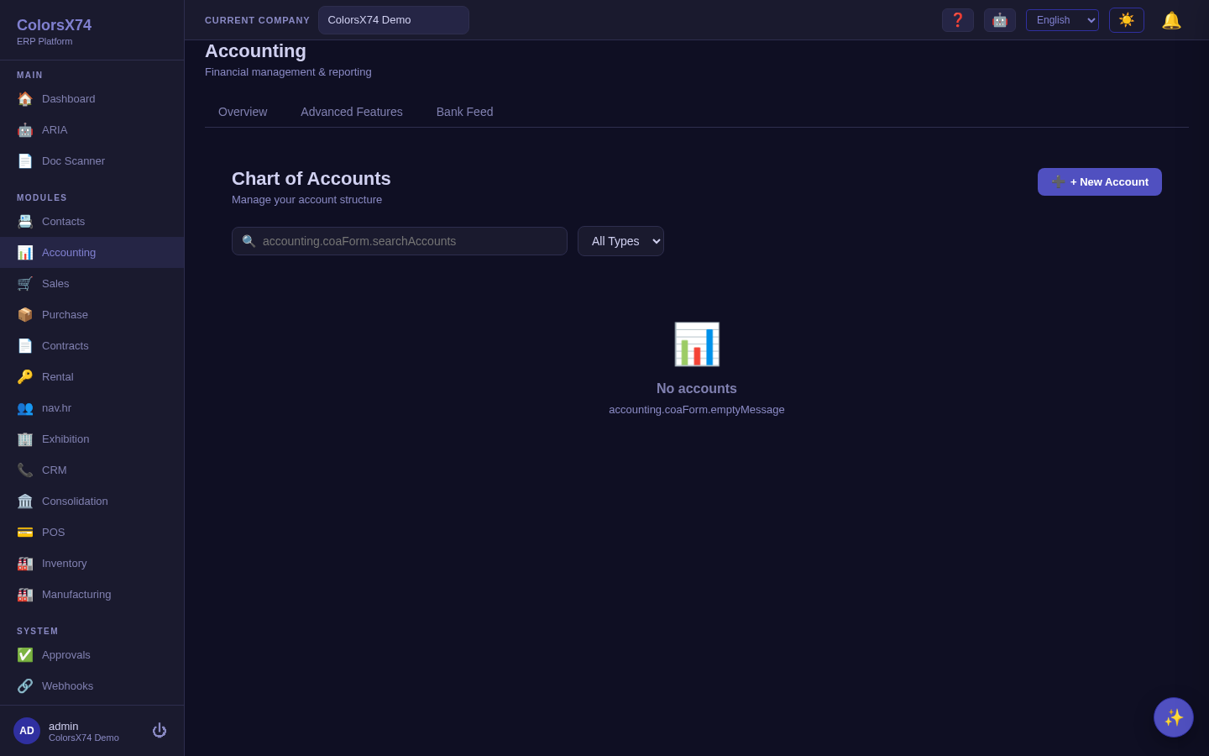Click 'Manage your account structure' subtitle
This screenshot has height=756, width=1209.
click(x=307, y=200)
